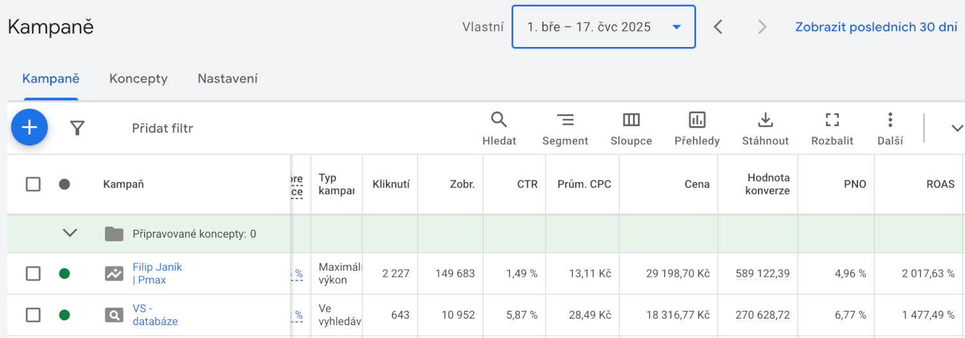Sort by Kampaň column header
Image resolution: width=965 pixels, height=338 pixels.
[124, 184]
